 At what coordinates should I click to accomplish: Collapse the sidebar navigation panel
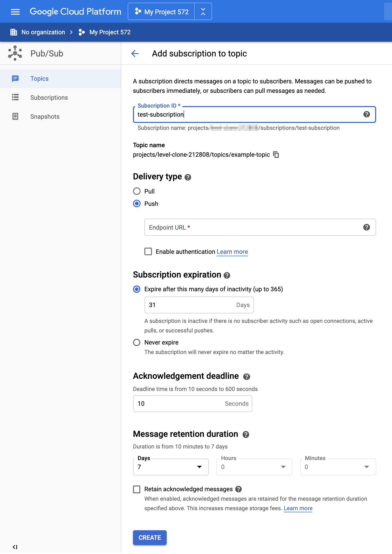[x=15, y=547]
